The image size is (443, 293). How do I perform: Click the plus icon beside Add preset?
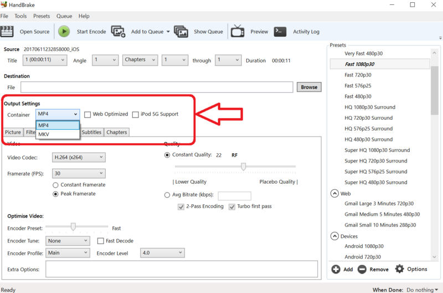coord(336,269)
